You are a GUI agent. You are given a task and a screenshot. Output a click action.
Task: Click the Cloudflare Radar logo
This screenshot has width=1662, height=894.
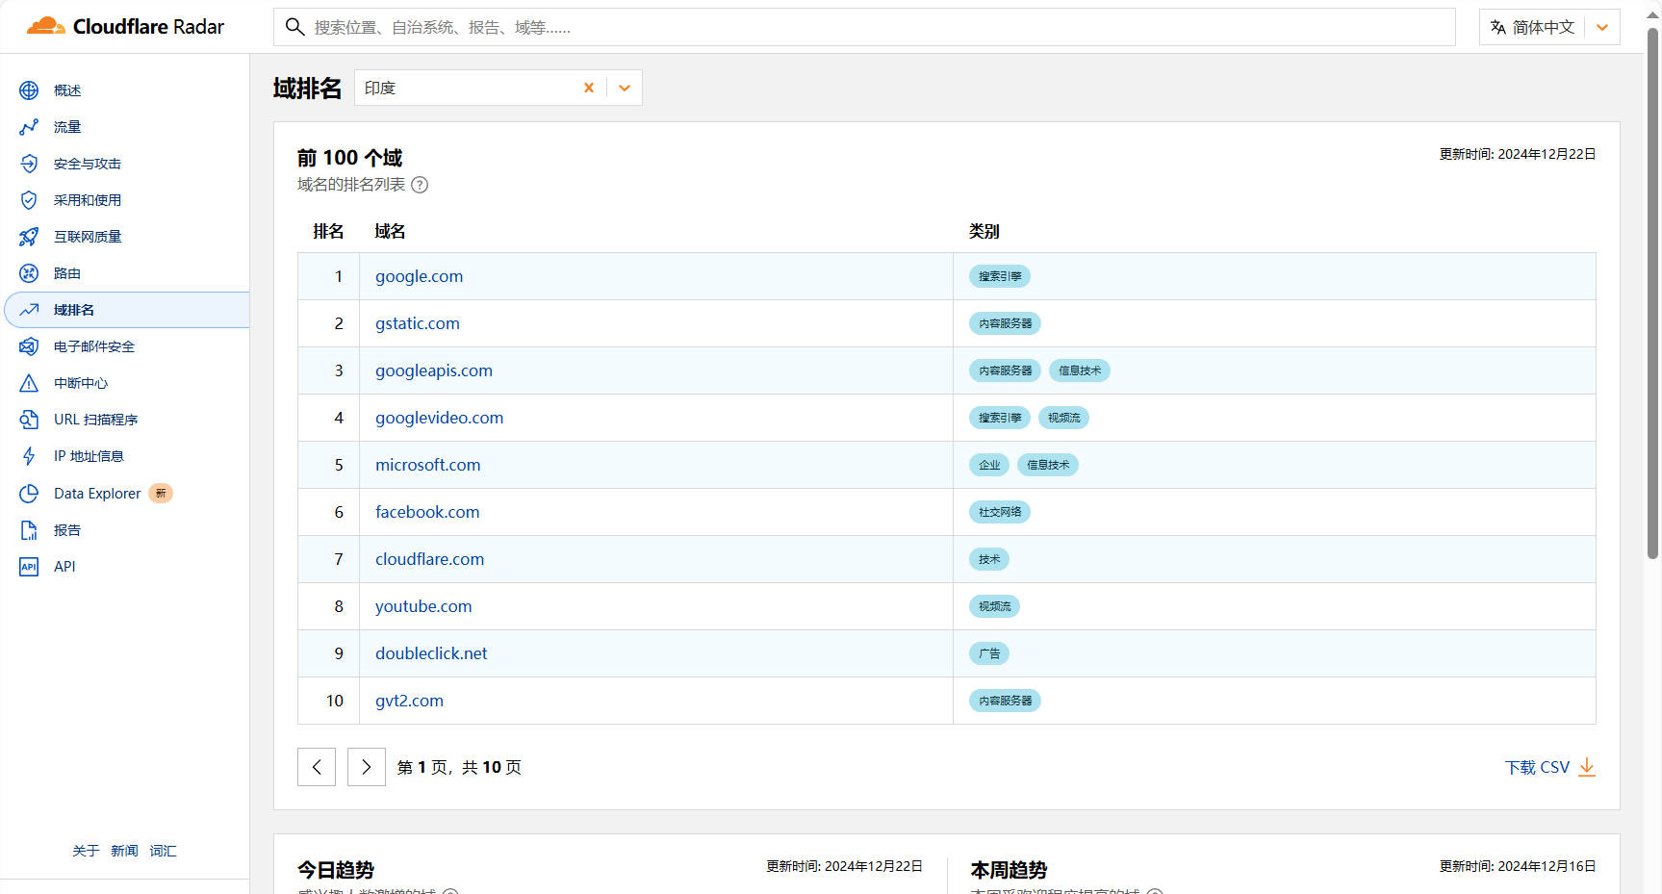tap(125, 26)
